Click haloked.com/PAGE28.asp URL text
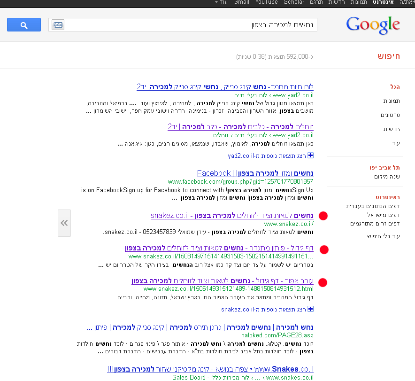This screenshot has width=415, height=381. coord(277,335)
